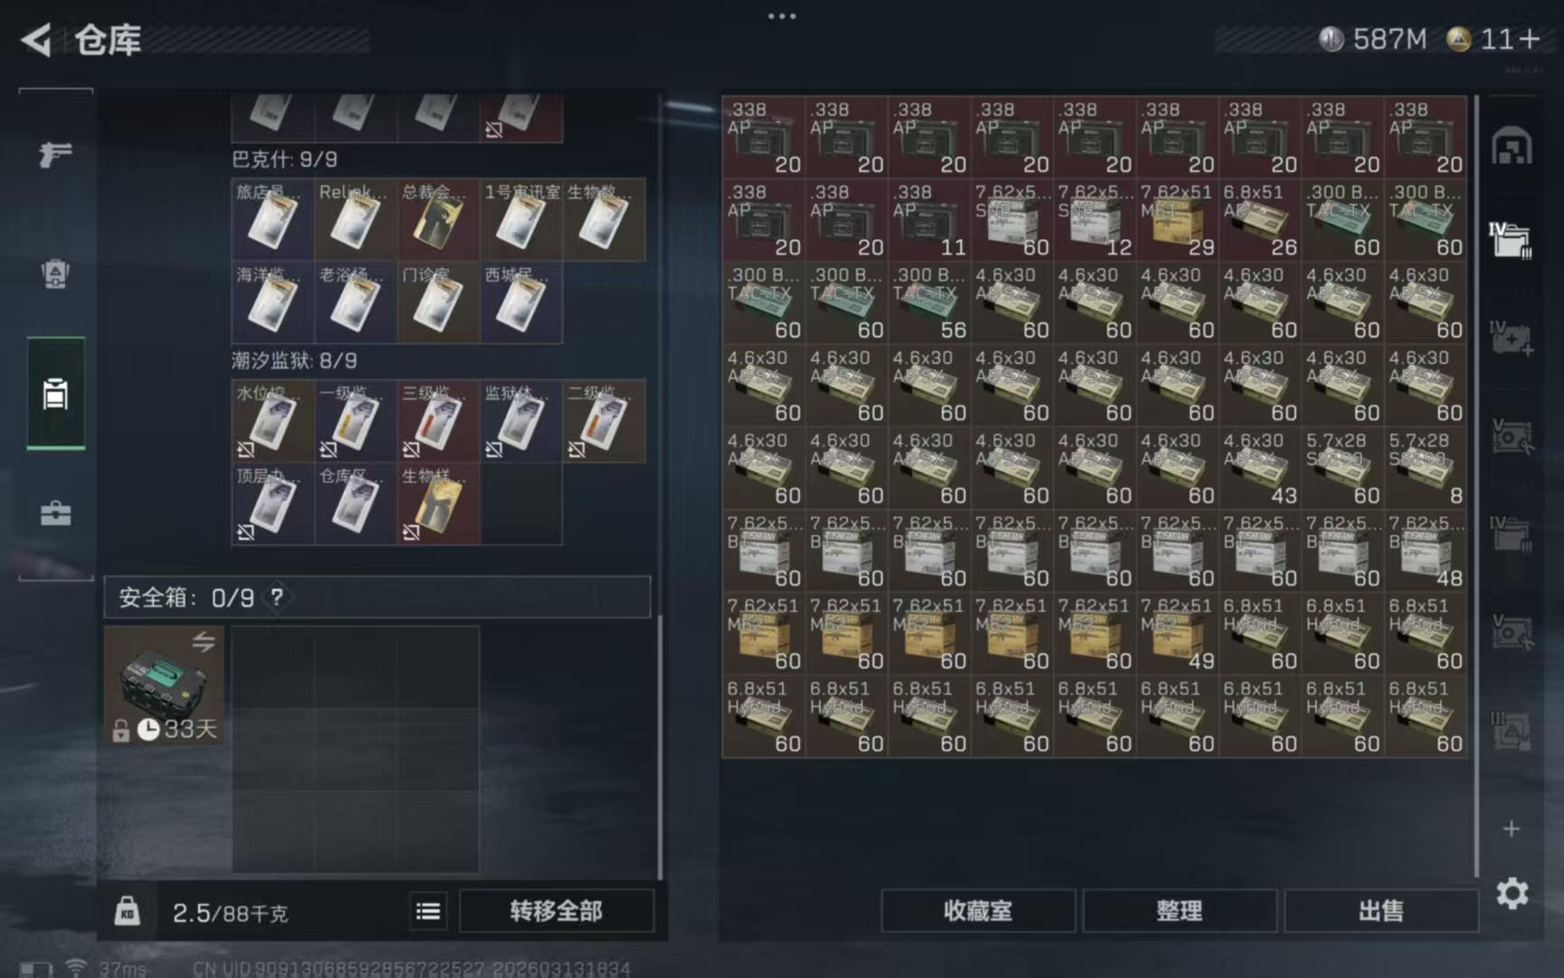Click the back arrow next to 仓库
Viewport: 1564px width, 978px height.
(36, 40)
